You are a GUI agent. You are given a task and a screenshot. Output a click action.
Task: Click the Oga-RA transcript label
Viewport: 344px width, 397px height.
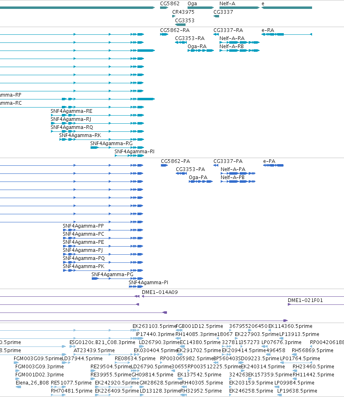(197, 46)
